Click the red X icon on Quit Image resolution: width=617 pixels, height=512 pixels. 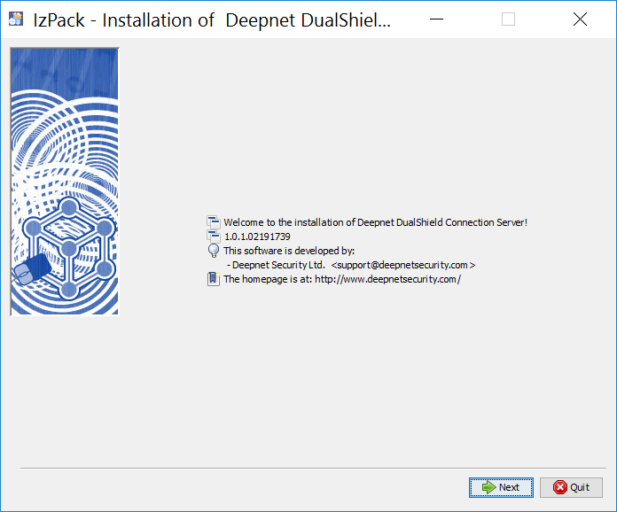click(x=560, y=487)
